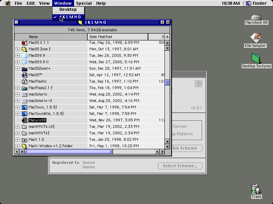
Task: Sort list by Name column header
Action: (x=51, y=37)
